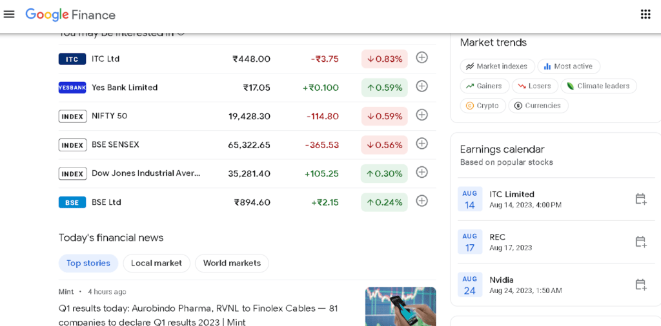661x326 pixels.
Task: Switch to World markets tab
Action: pyautogui.click(x=232, y=264)
